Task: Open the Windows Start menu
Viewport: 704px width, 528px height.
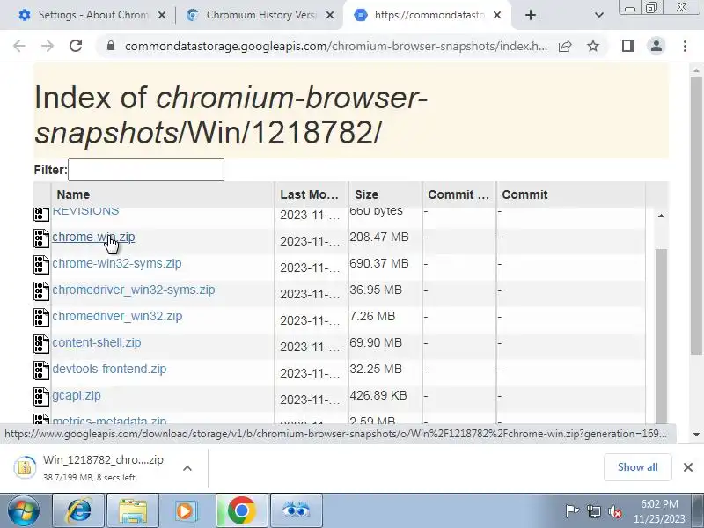Action: [x=23, y=510]
